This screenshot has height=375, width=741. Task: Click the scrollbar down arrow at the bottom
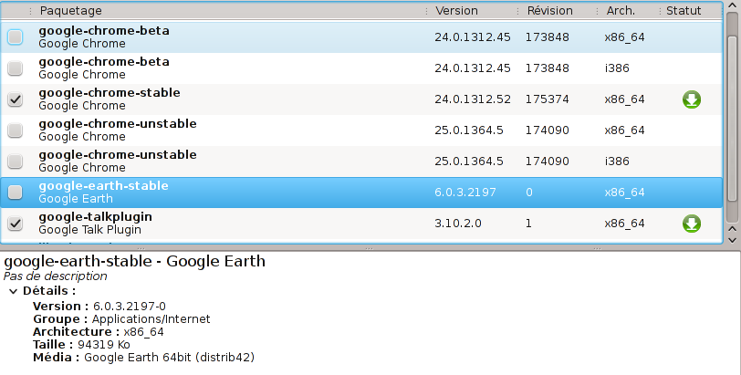pyautogui.click(x=732, y=240)
